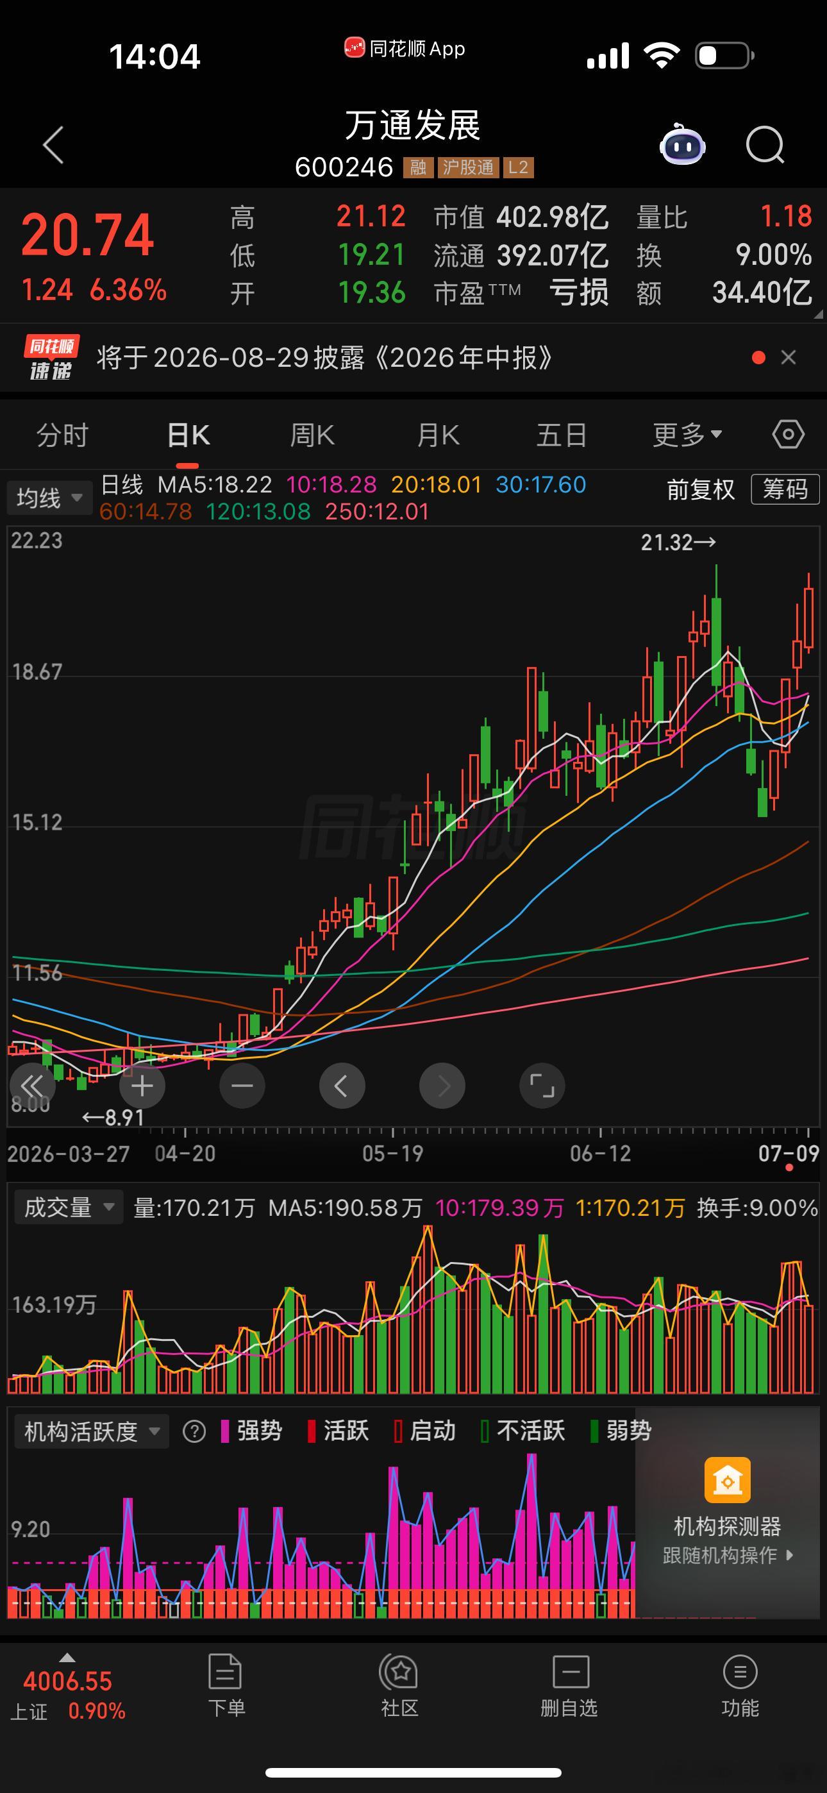Tap 跟随机构操作 link
Viewport: 827px width, 1793px height.
[728, 1555]
